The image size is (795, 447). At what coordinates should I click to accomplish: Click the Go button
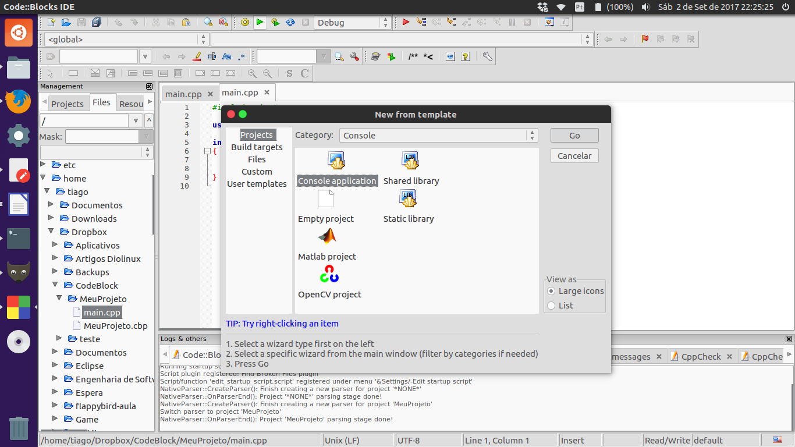[x=574, y=136]
